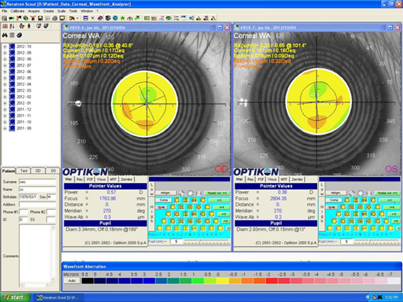
Task: Click the Auto scale button
Action: 72,281
